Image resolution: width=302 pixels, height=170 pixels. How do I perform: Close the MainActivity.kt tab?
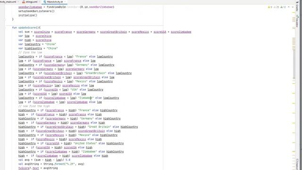click(x=65, y=2)
